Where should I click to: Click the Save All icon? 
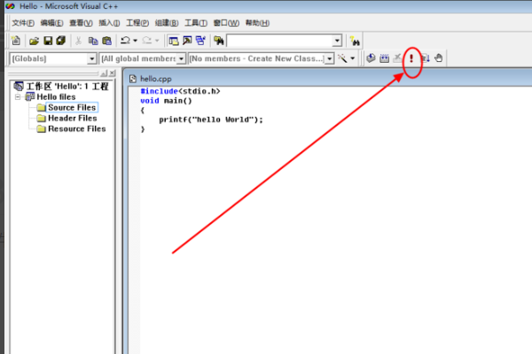[x=60, y=41]
